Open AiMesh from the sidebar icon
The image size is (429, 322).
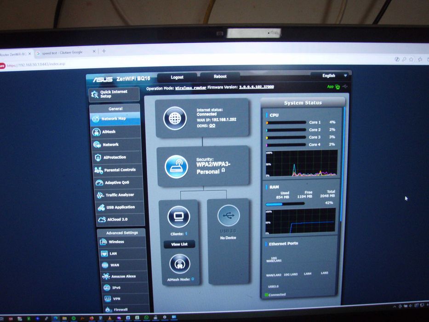click(96, 132)
